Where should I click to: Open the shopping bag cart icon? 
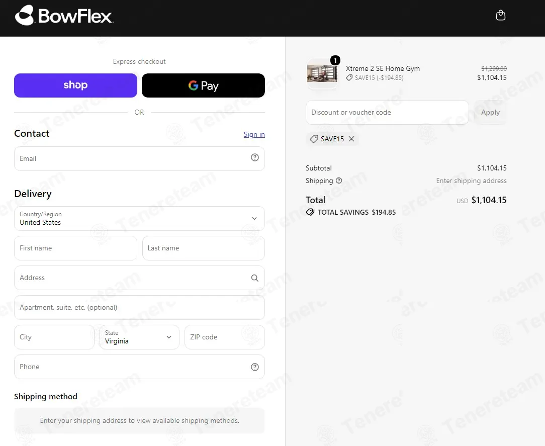(x=501, y=15)
